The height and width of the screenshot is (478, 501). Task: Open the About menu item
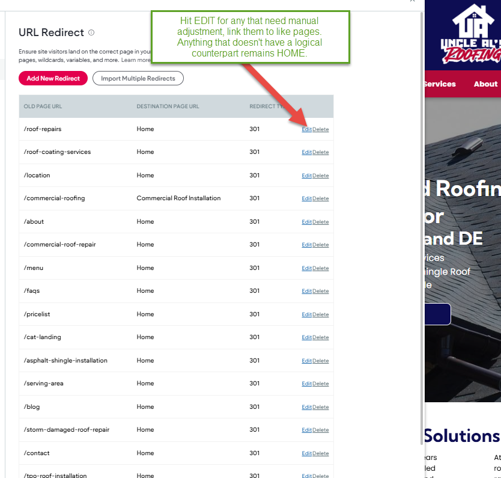pos(485,84)
